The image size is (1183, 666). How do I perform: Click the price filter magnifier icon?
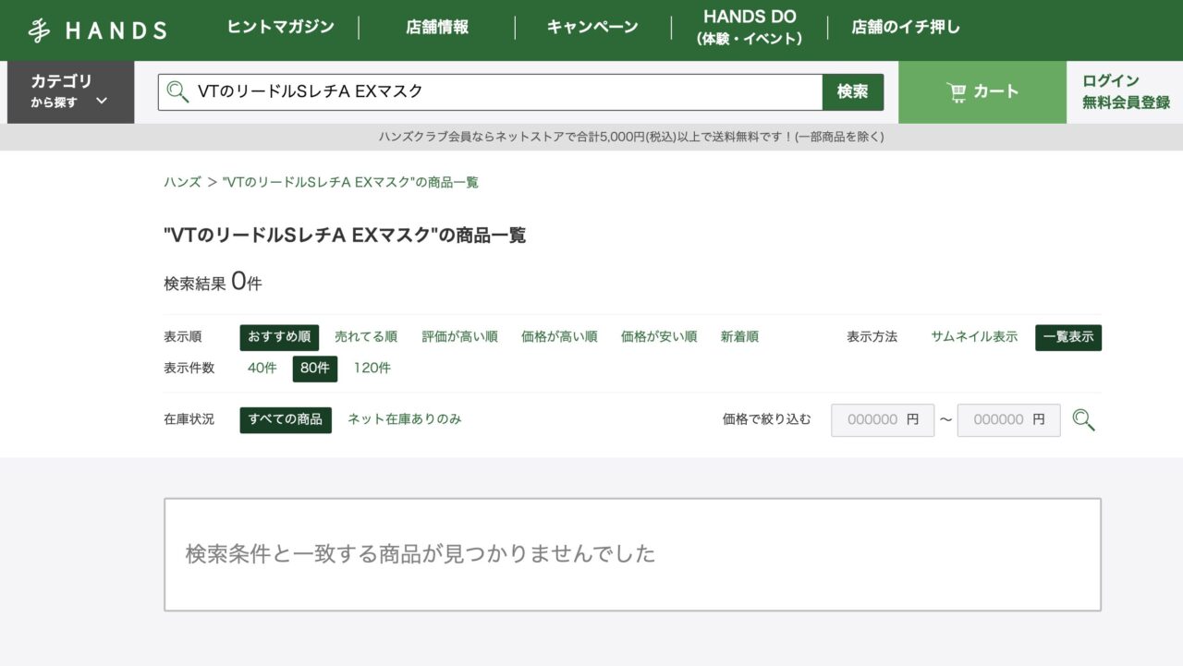[1083, 419]
